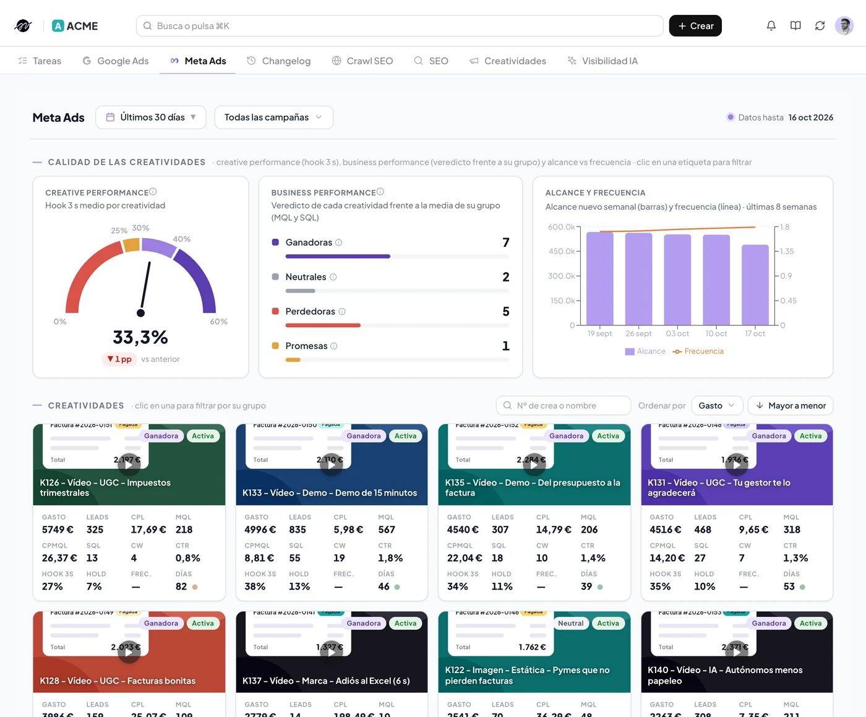Click the Crear button
The height and width of the screenshot is (717, 866).
tap(695, 26)
